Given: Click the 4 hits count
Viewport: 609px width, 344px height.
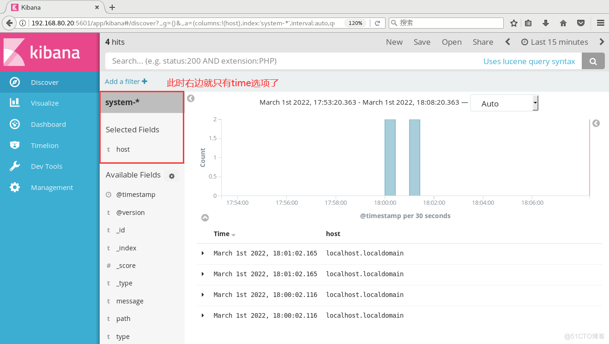Looking at the screenshot, I should pyautogui.click(x=115, y=42).
